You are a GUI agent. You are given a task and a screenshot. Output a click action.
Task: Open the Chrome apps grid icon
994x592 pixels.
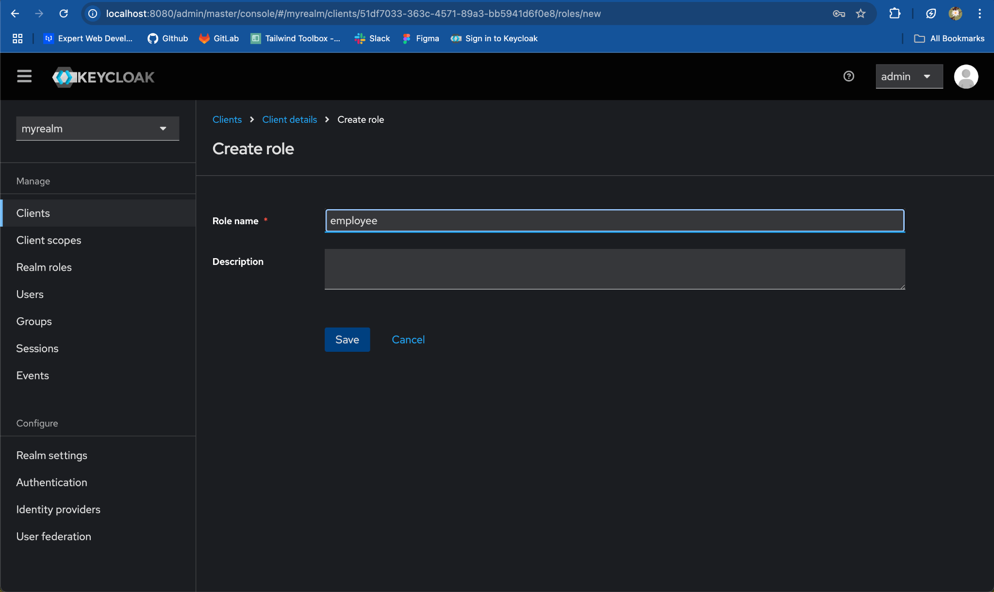(17, 38)
